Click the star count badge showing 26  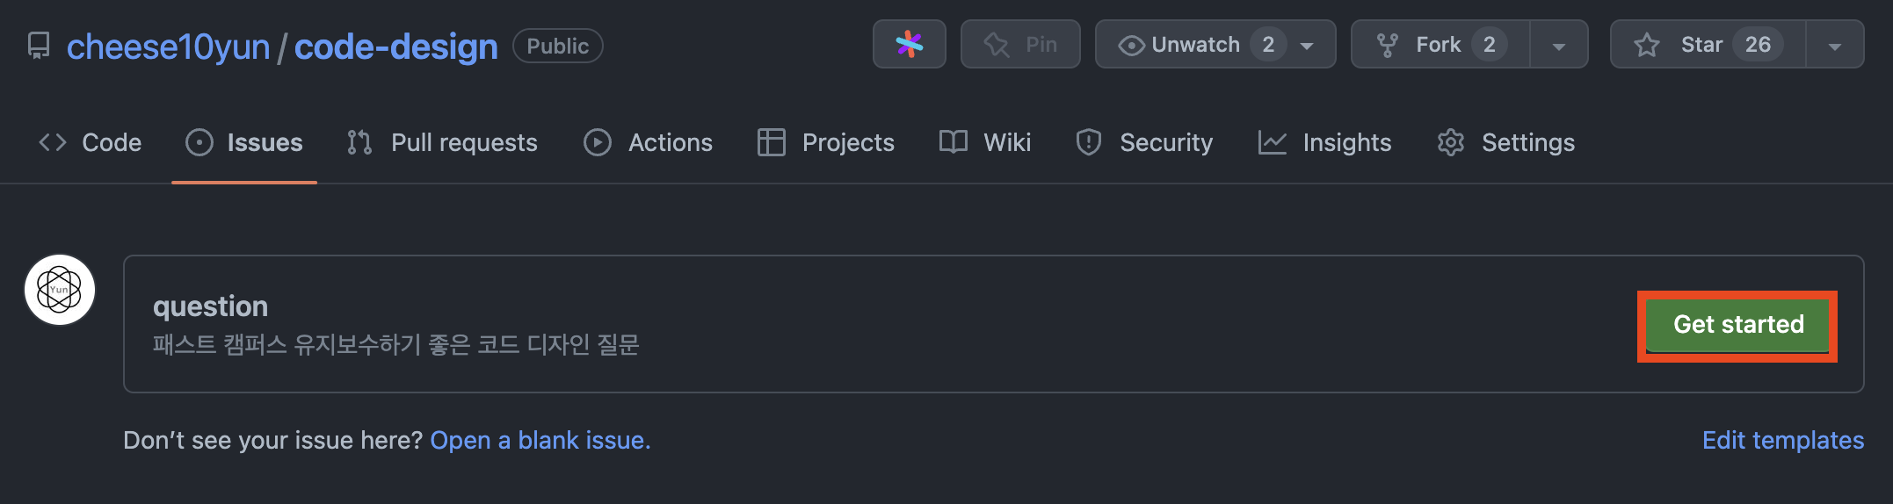coord(1758,45)
